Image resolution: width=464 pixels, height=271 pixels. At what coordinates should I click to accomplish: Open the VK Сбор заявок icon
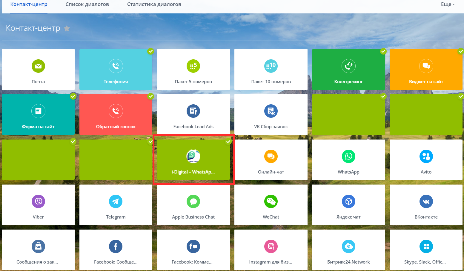pyautogui.click(x=271, y=111)
